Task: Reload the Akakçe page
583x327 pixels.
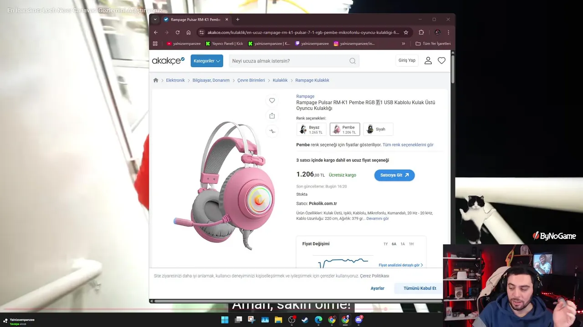Action: click(x=178, y=32)
